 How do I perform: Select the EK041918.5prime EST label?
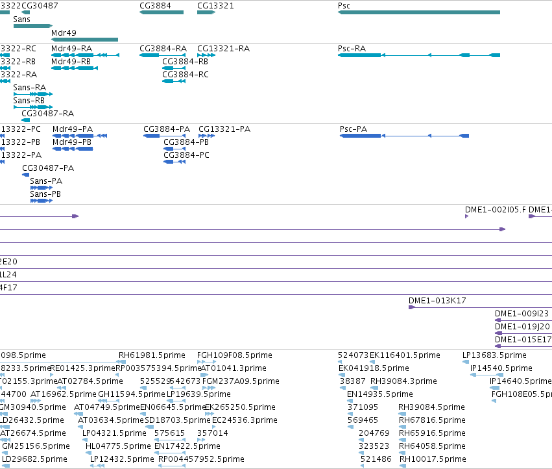(x=374, y=368)
